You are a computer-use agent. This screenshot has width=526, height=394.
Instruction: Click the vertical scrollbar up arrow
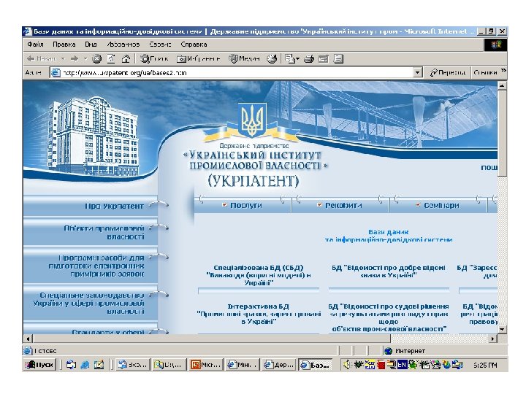tap(502, 86)
